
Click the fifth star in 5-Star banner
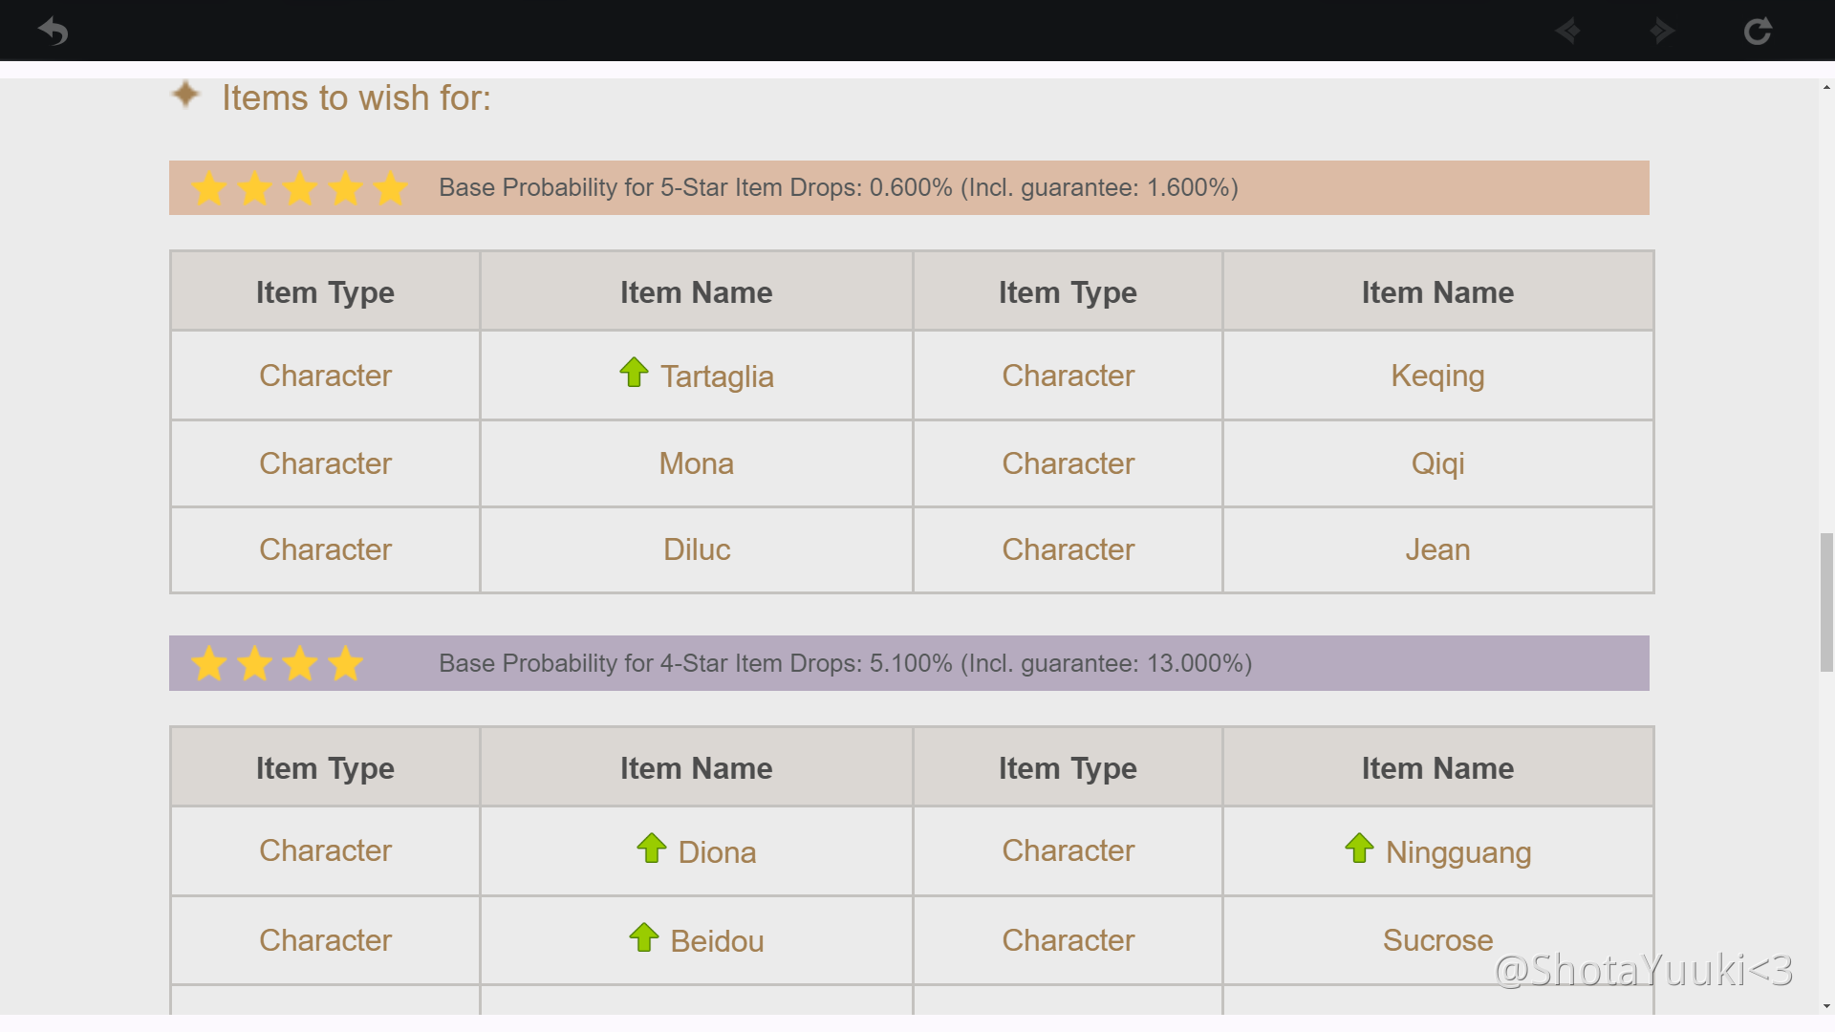[x=391, y=188]
